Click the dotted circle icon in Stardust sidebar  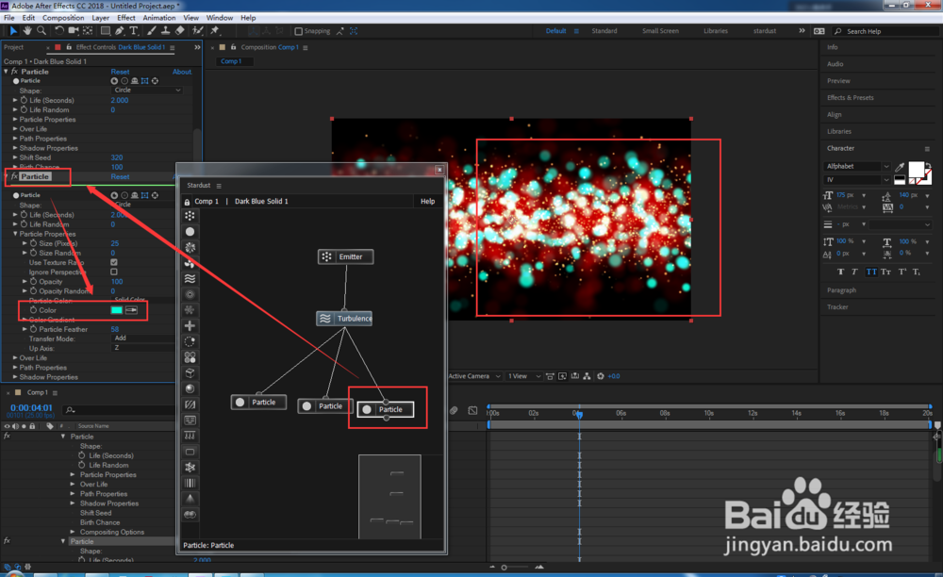[190, 341]
